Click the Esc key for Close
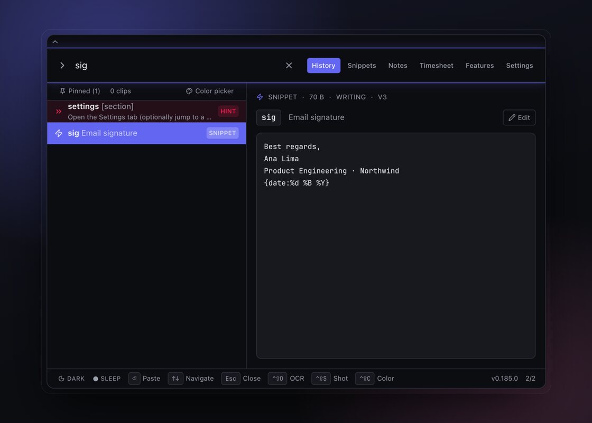592x423 pixels. (x=230, y=379)
